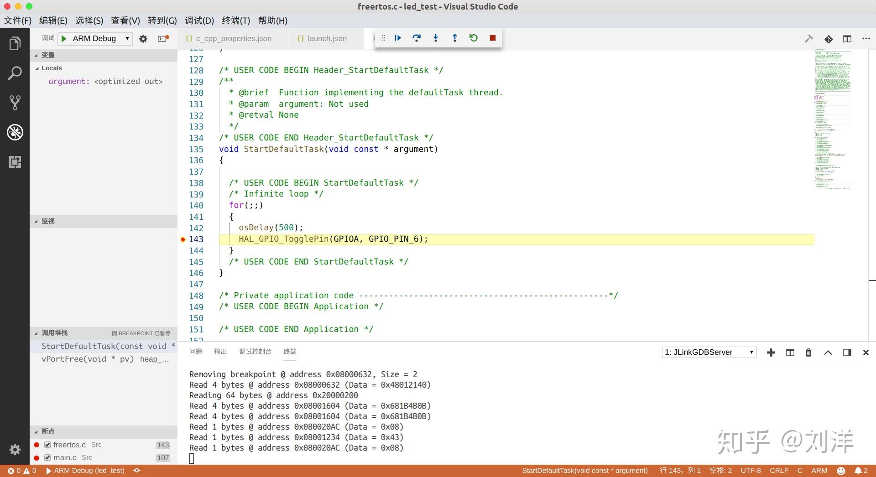Remove breakpoint dot at line 143
Screen dimensions: 876x477
(183, 239)
